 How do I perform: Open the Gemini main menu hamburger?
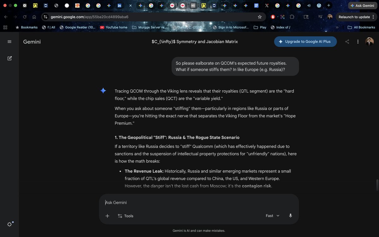click(9, 42)
